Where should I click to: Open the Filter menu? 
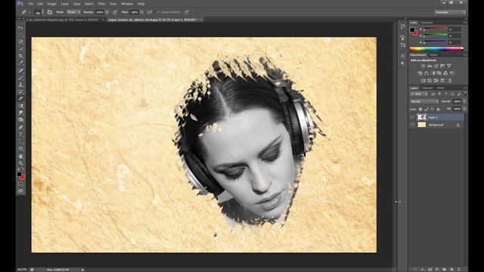101,4
